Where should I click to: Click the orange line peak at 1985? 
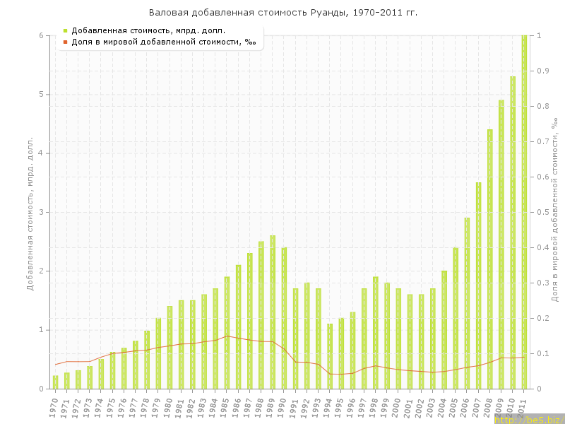(x=227, y=336)
